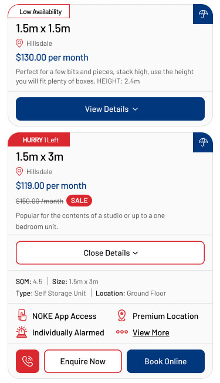Click umbrella icon on 1.5m x 1.5m card
Screen dimensions: 220x383
pos(203,14)
